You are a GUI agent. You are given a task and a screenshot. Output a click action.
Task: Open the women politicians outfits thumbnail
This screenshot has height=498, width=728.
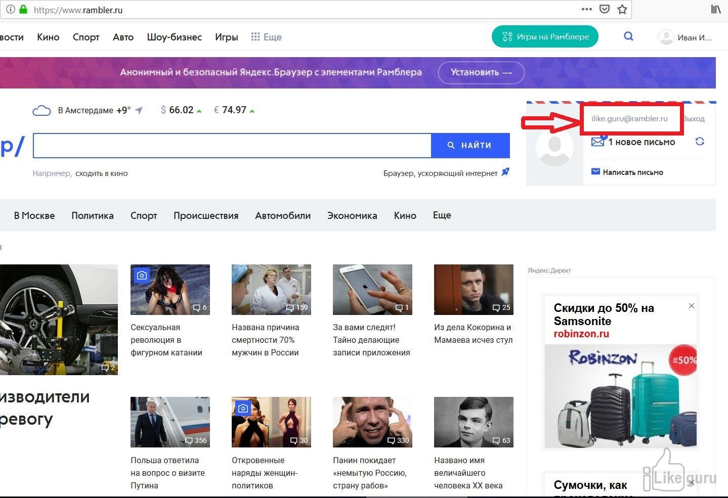271,422
